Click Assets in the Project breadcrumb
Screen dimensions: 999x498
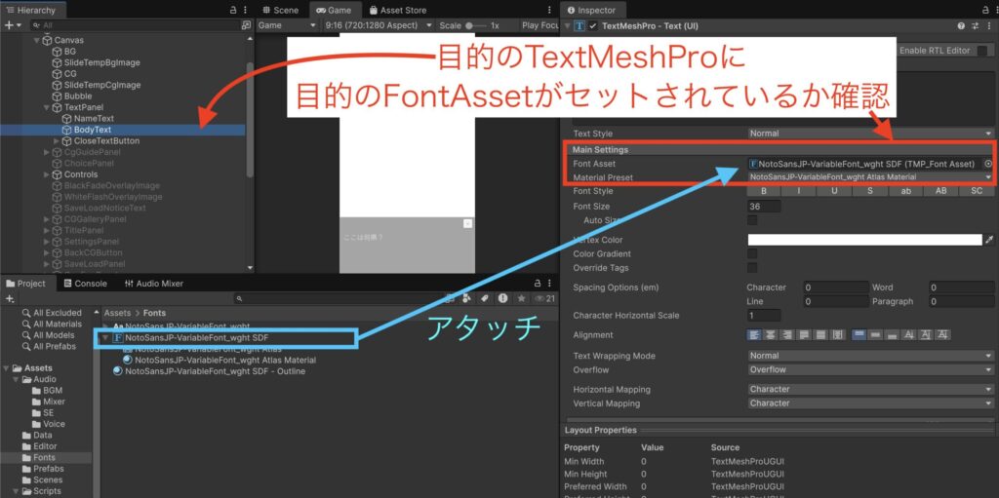pos(117,313)
